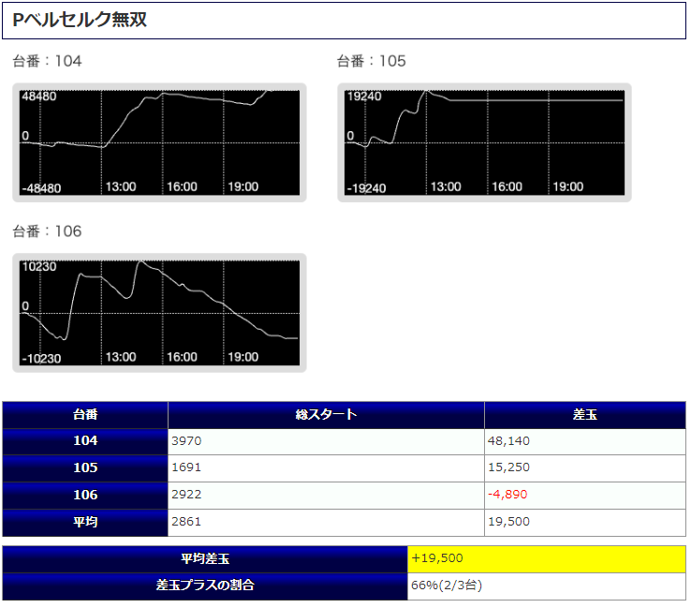Click the 48480 axis label on graph 104

pos(39,96)
